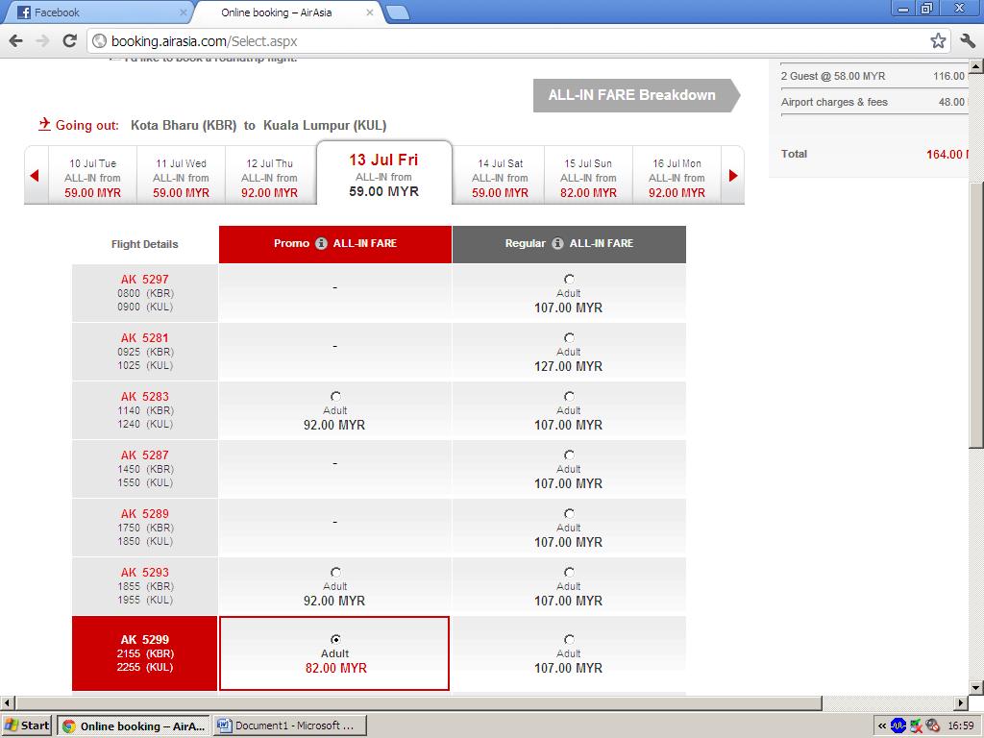Viewport: 984px width, 738px height.
Task: Select Promo fare for AK 5283
Action: pyautogui.click(x=335, y=397)
